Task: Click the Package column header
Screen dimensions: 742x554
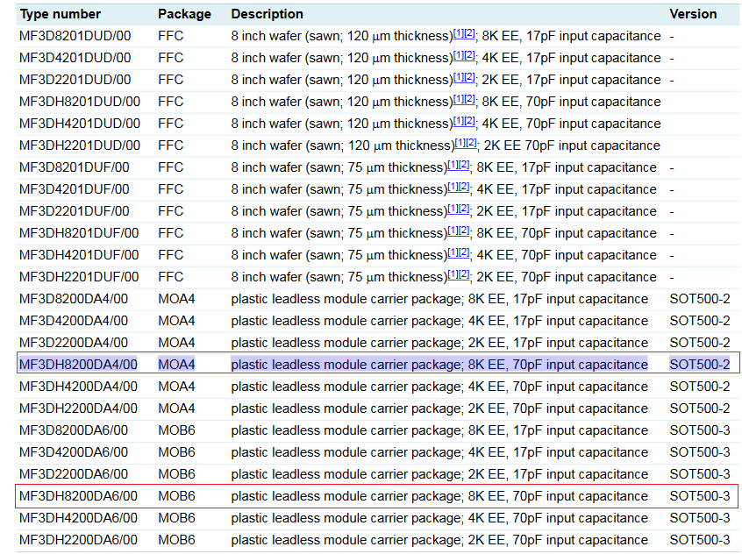Action: pyautogui.click(x=184, y=14)
